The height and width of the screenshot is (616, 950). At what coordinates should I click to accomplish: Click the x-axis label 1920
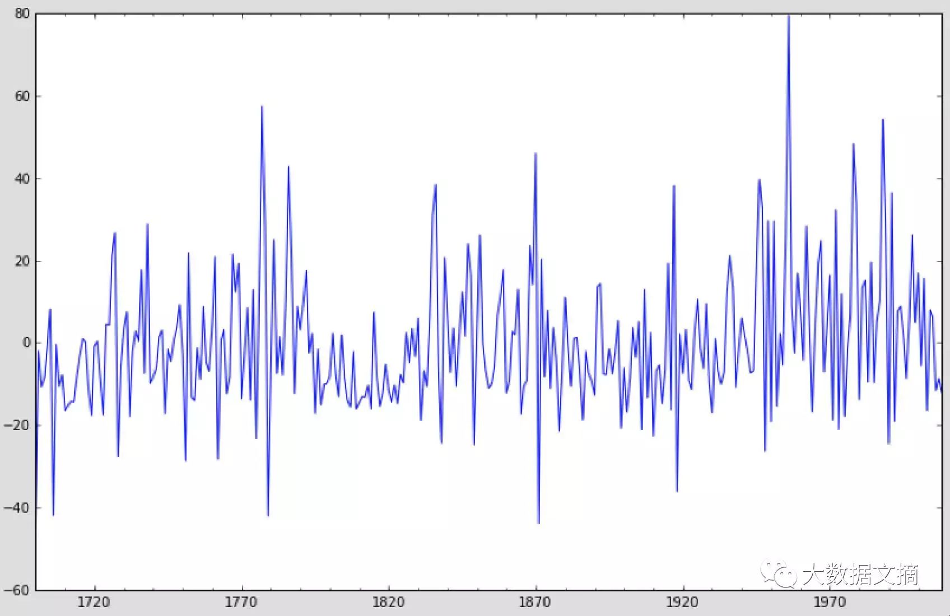click(682, 602)
